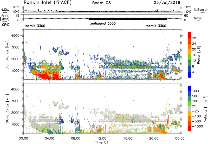The image size is (208, 144).
Task: Click the orange 20-24 dB Power segment
Action: [x=190, y=46]
